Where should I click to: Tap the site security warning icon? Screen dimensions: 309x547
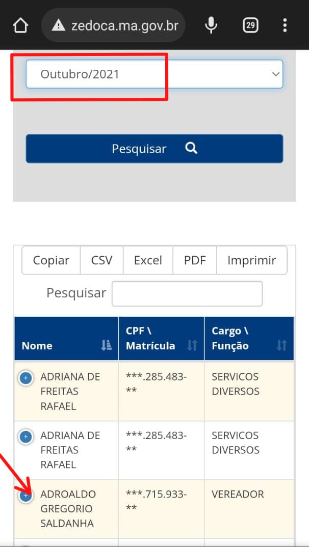tap(59, 25)
